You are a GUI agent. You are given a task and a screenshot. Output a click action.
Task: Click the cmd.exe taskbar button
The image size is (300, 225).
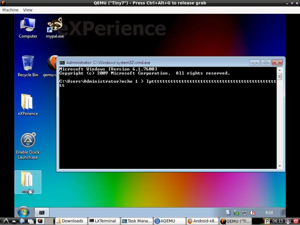click(x=42, y=213)
